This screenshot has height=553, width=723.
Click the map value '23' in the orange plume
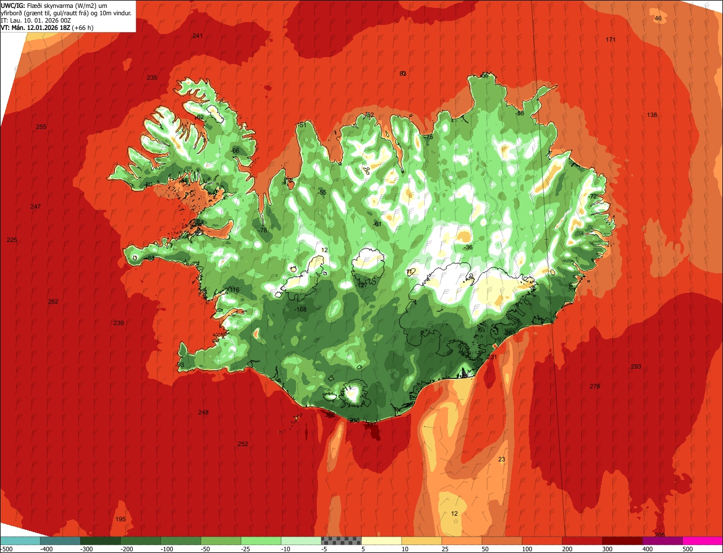coord(502,459)
